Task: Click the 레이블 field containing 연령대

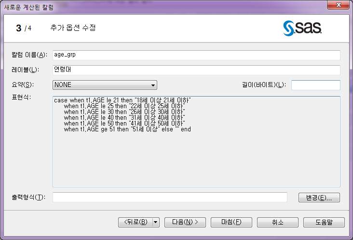Action: [x=196, y=70]
